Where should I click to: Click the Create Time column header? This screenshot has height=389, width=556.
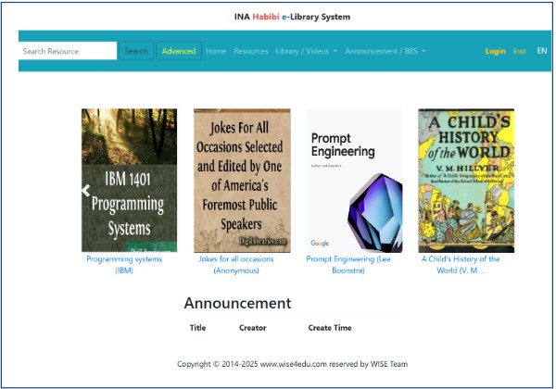(x=330, y=328)
